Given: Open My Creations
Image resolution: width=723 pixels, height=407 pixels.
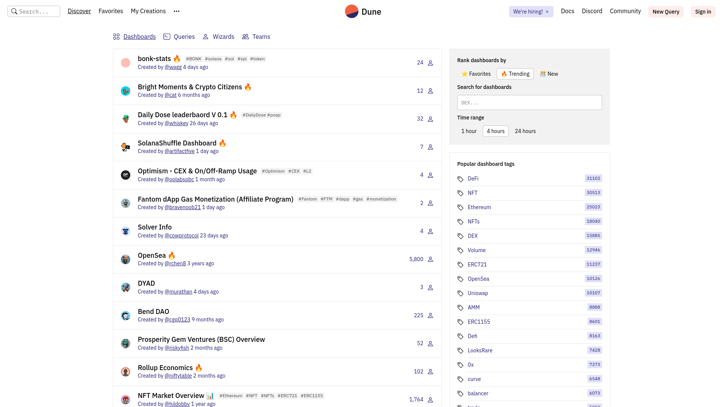Looking at the screenshot, I should pos(148,11).
